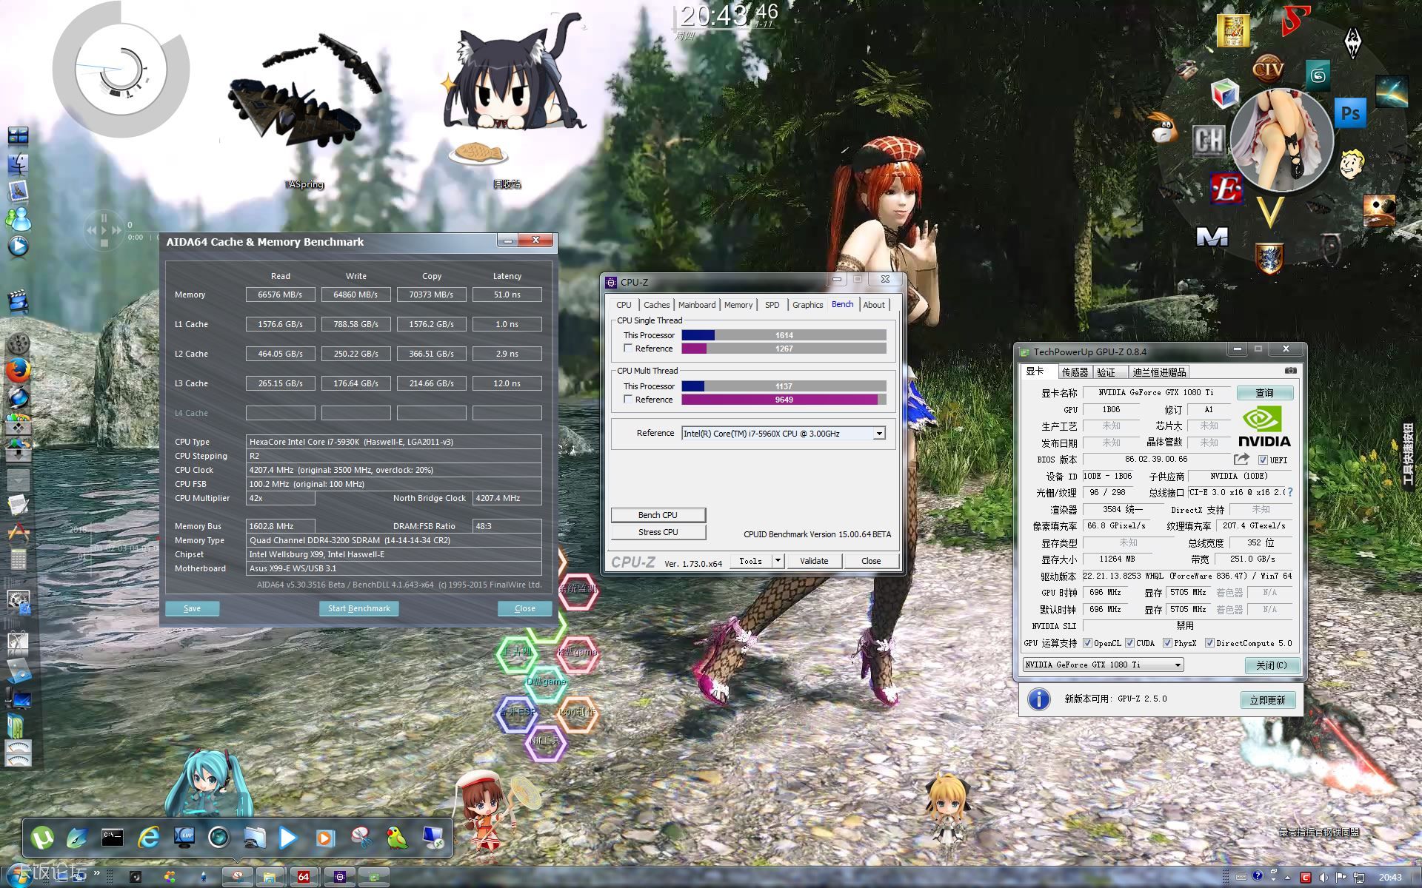Open the AIDA64 taskbar button
Screen dimensions: 1422x888
click(303, 877)
